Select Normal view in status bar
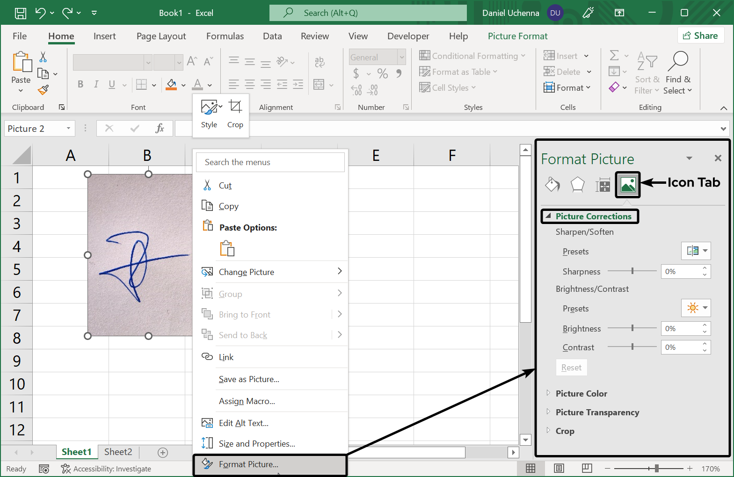Viewport: 734px width, 477px height. [531, 469]
